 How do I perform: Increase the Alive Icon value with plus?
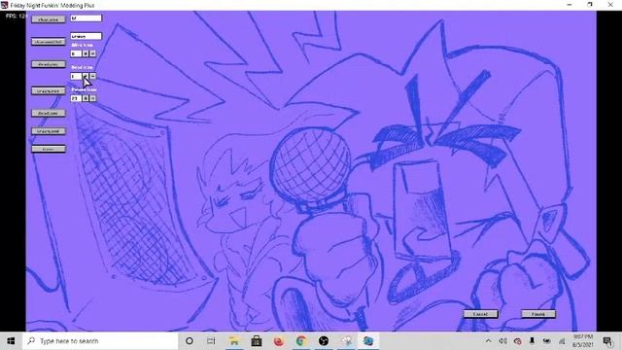pos(86,53)
